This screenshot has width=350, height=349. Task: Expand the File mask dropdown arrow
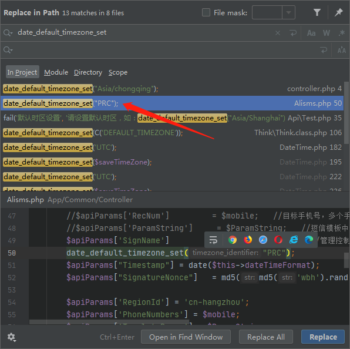[288, 12]
